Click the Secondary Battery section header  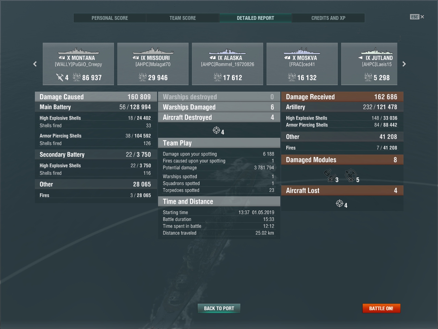[96, 155]
